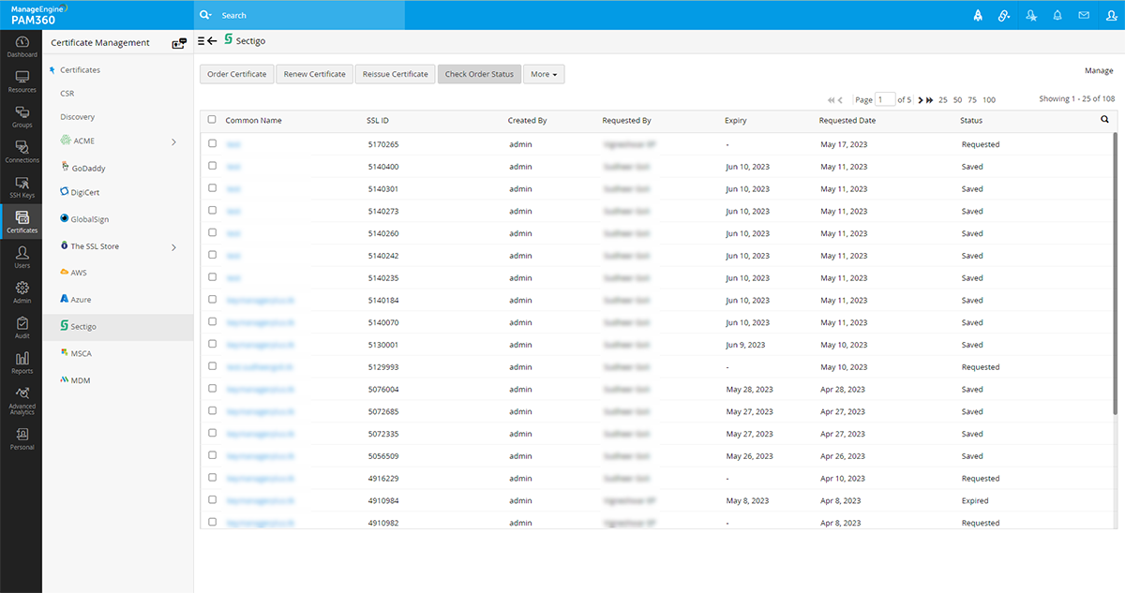
Task: Select checkbox for SSL ID 4910984
Action: 212,500
